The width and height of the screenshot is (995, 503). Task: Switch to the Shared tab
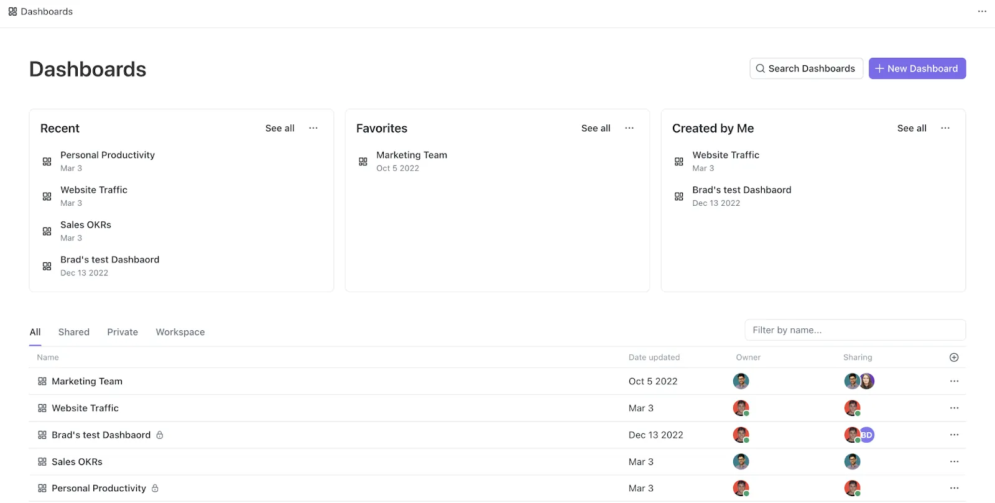click(74, 332)
